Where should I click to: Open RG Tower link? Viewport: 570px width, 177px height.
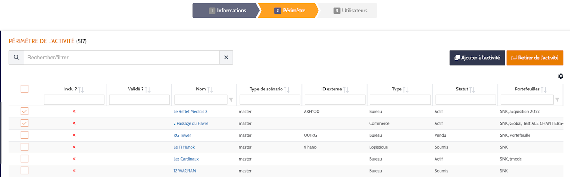click(182, 135)
